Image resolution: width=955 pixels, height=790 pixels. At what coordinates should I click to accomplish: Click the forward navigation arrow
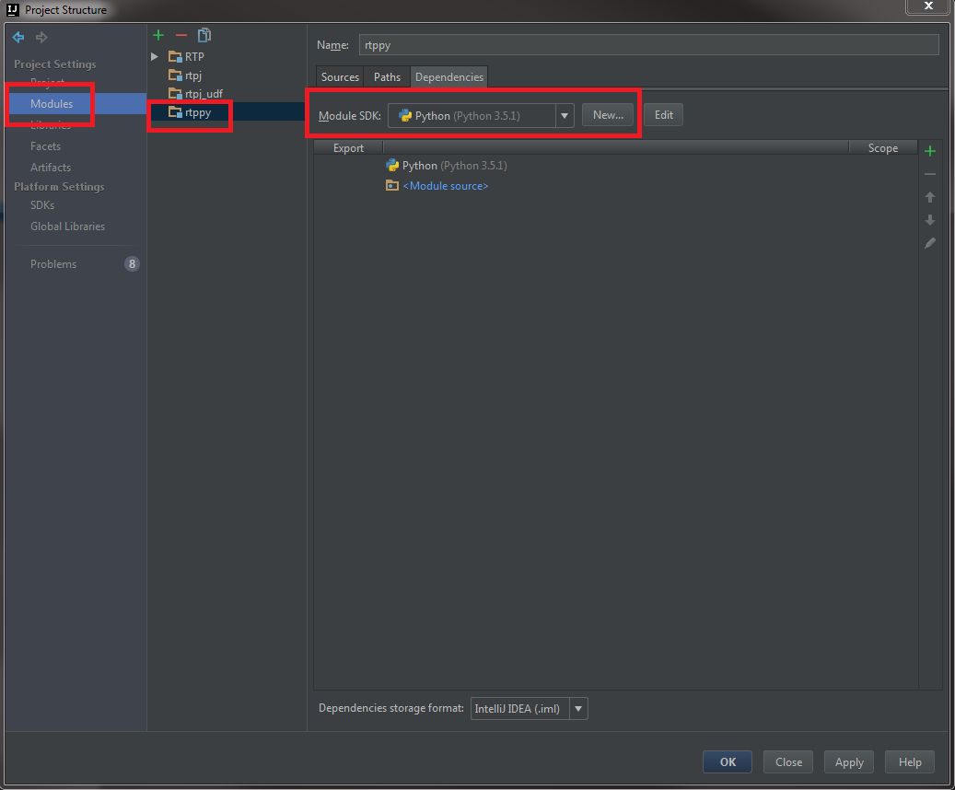pyautogui.click(x=41, y=38)
